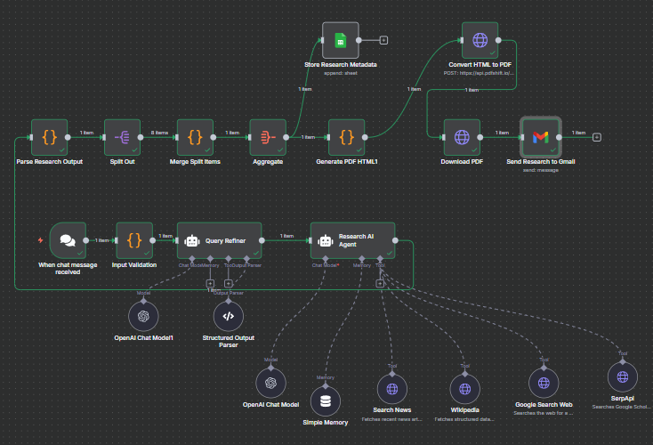
Task: Select the SerpApi tool node
Action: (x=623, y=373)
